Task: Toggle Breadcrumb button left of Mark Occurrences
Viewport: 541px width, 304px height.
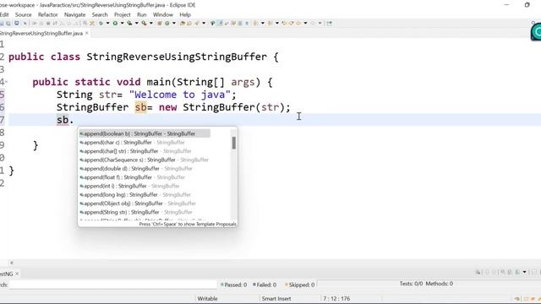Action: (212, 24)
